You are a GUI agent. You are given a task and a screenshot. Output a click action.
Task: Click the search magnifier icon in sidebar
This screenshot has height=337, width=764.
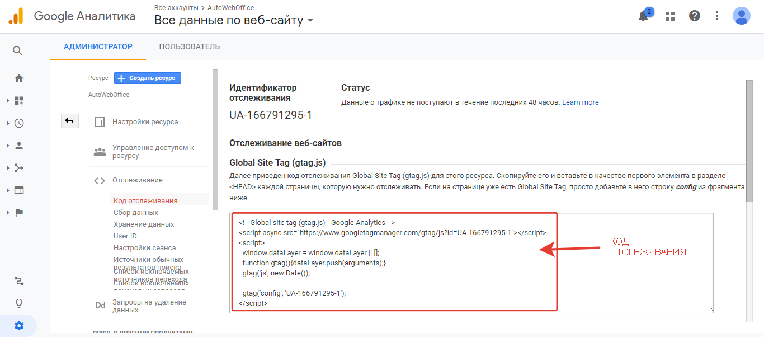[18, 51]
